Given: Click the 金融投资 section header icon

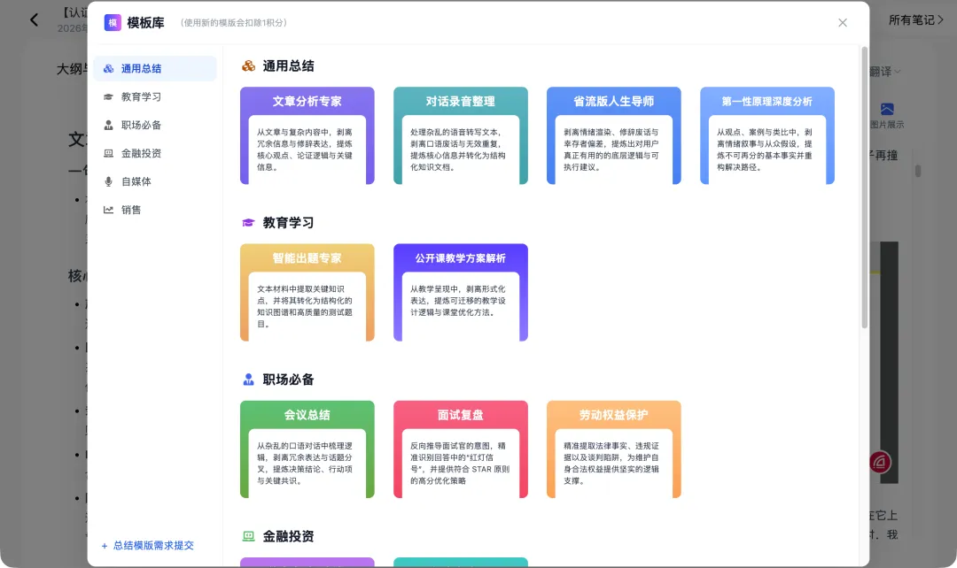Looking at the screenshot, I should (x=249, y=536).
